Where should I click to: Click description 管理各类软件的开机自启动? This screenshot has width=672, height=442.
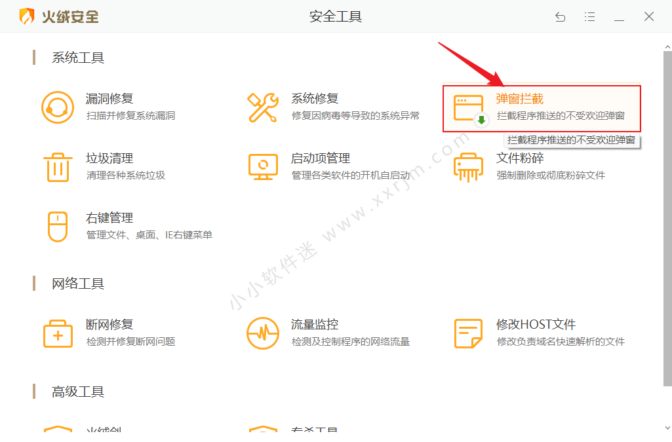351,175
